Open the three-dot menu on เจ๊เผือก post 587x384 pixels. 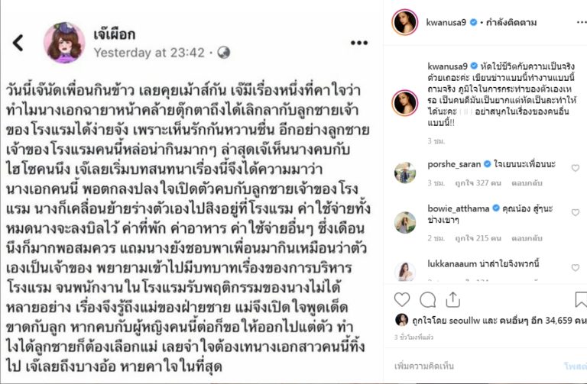pos(359,43)
